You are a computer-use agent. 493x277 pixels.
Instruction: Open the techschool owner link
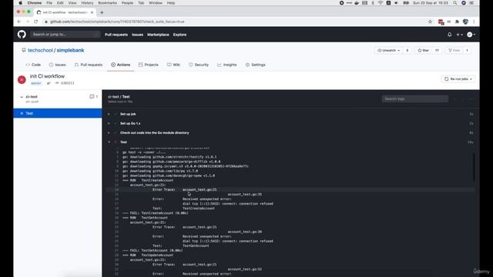(40, 50)
